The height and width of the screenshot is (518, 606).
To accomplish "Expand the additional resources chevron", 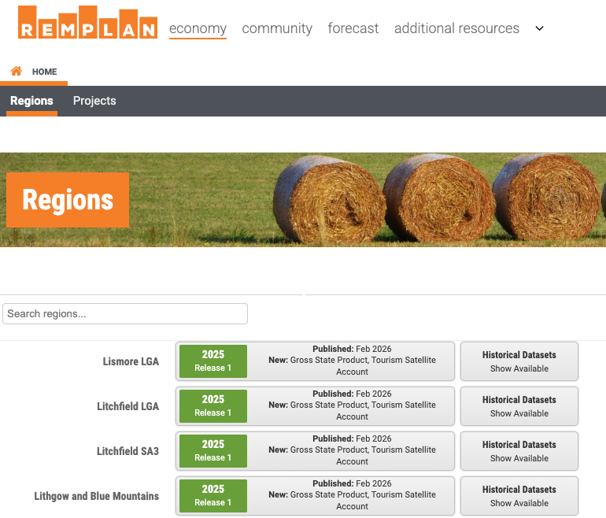I will [539, 28].
